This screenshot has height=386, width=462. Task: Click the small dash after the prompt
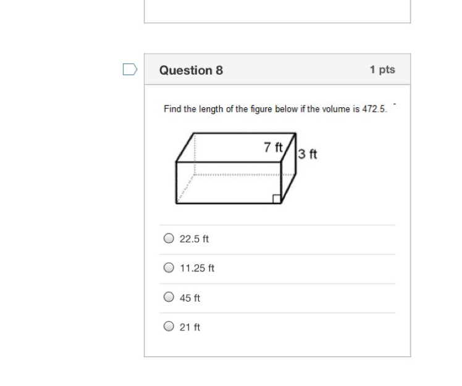[x=395, y=104]
